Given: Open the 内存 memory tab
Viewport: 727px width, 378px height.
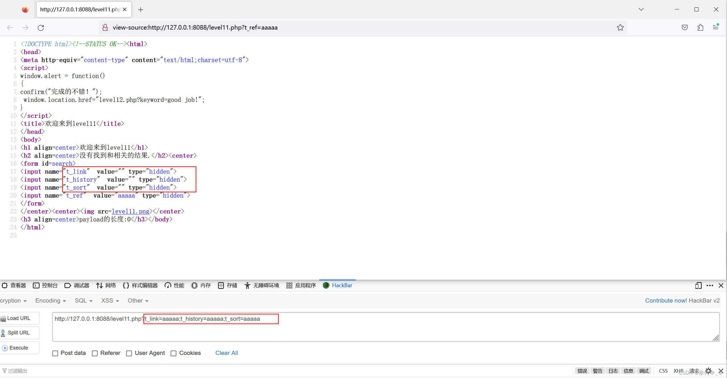Looking at the screenshot, I should pos(201,285).
